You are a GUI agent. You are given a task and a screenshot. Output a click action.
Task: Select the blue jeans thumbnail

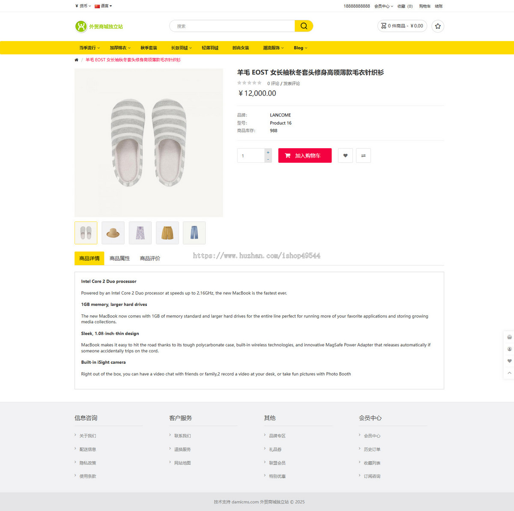point(194,233)
